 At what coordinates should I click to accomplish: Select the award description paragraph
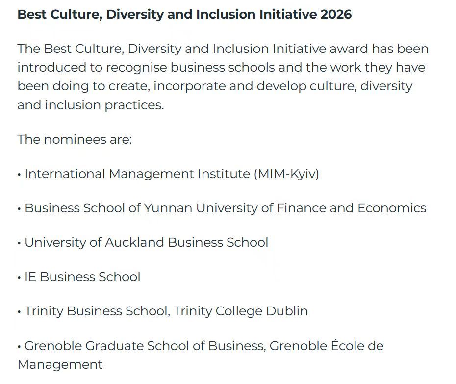pyautogui.click(x=223, y=77)
